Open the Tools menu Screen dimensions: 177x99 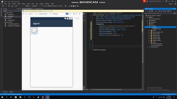pyautogui.click(x=33, y=4)
